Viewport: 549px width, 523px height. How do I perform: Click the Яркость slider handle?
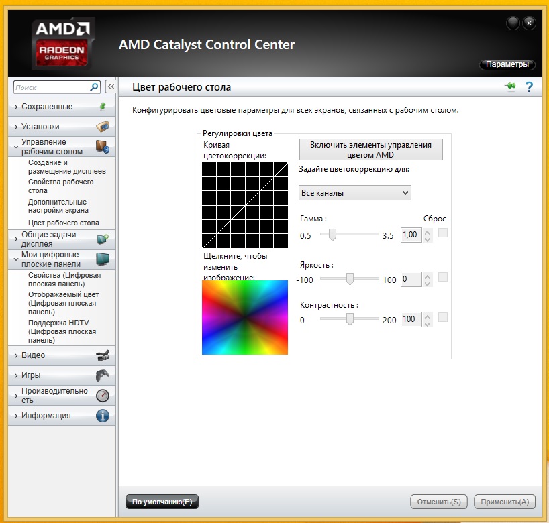point(350,279)
